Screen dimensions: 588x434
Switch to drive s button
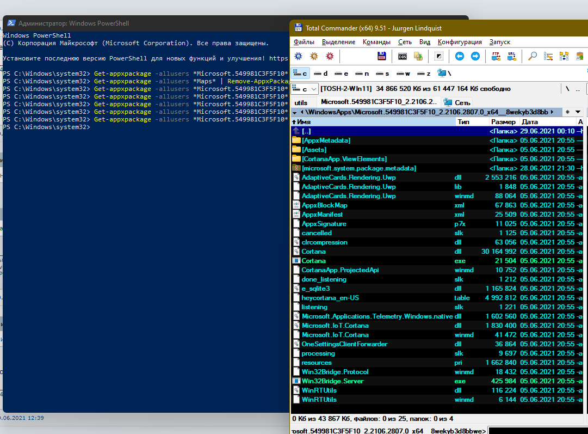pos(382,74)
